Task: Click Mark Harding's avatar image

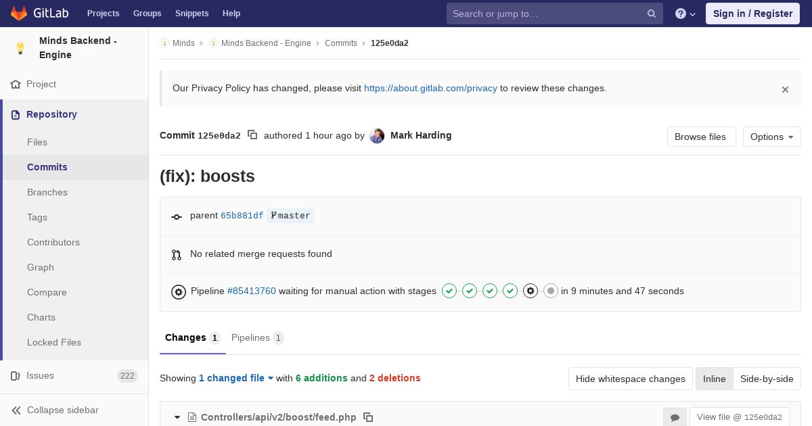Action: coord(377,136)
